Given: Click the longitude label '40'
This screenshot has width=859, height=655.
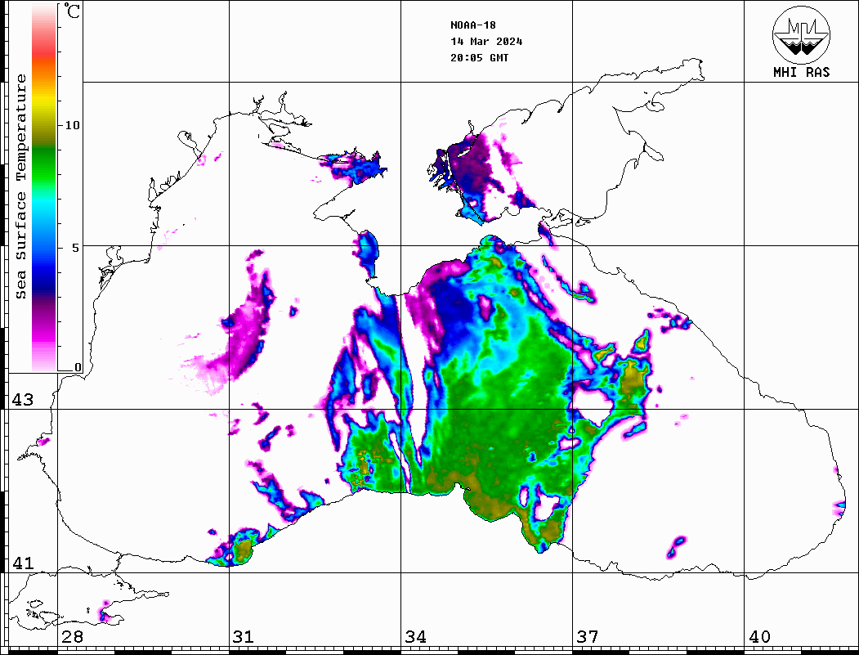Looking at the screenshot, I should coord(759,637).
